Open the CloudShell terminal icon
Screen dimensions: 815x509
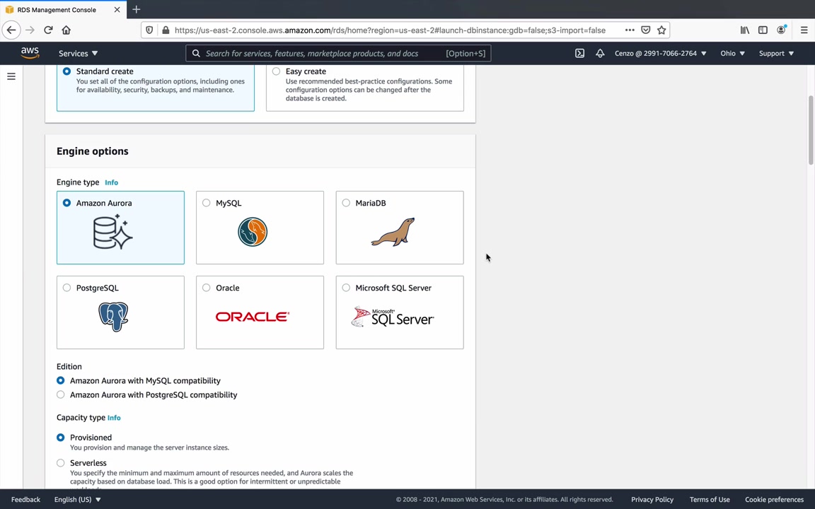(579, 54)
